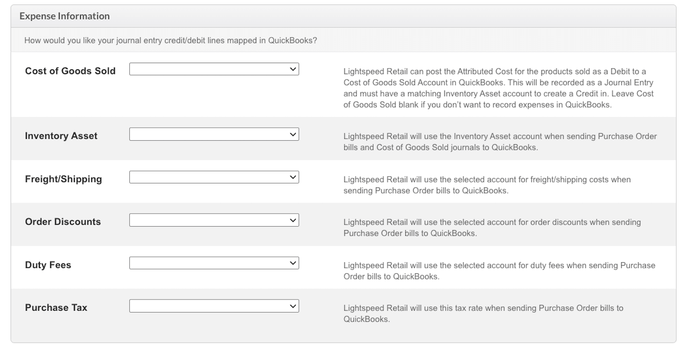The height and width of the screenshot is (348, 681).
Task: Open the Freight/Shipping account dropdown
Action: point(214,177)
